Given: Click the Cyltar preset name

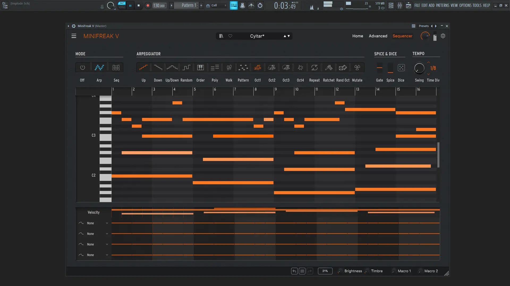Looking at the screenshot, I should 257,36.
